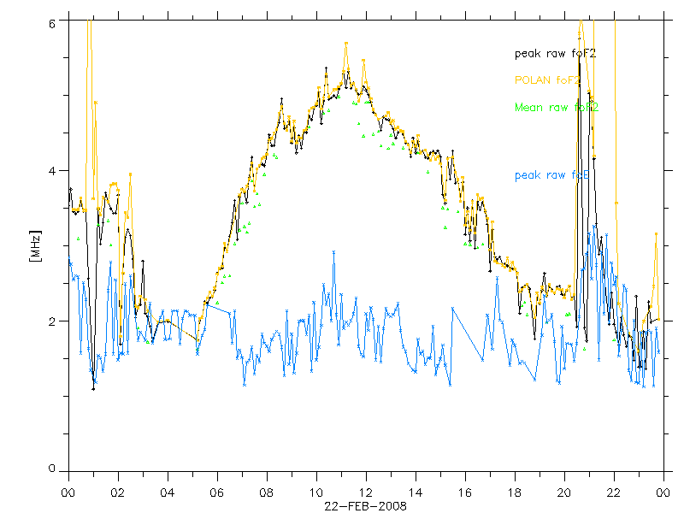Click y-axis tick label 0

click(52, 469)
